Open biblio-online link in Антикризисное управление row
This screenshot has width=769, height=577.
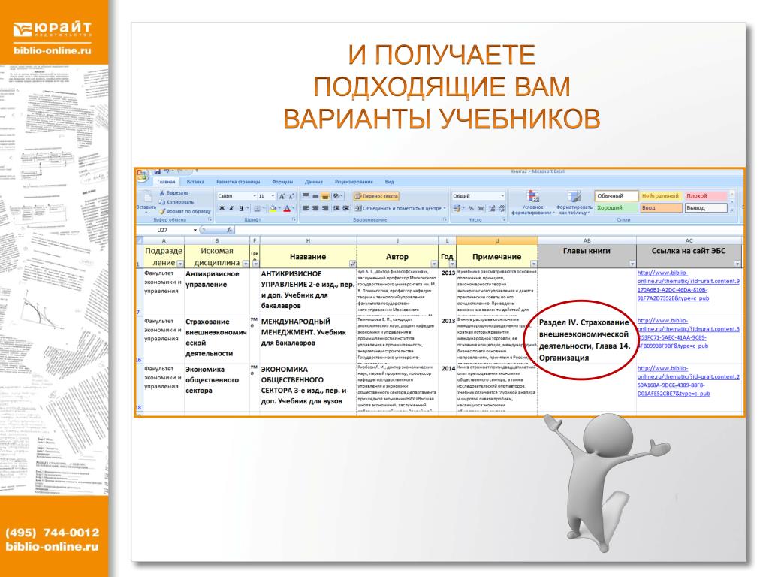tap(688, 285)
